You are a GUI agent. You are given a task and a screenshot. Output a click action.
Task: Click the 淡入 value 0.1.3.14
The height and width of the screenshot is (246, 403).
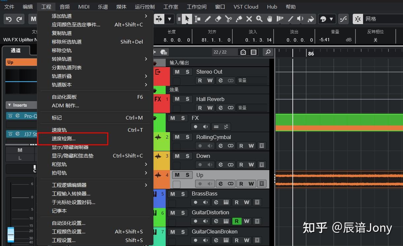(258, 40)
